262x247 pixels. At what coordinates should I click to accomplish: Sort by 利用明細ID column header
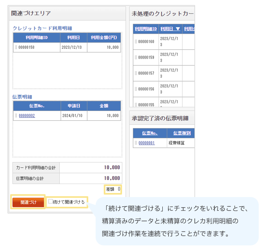click(146, 29)
